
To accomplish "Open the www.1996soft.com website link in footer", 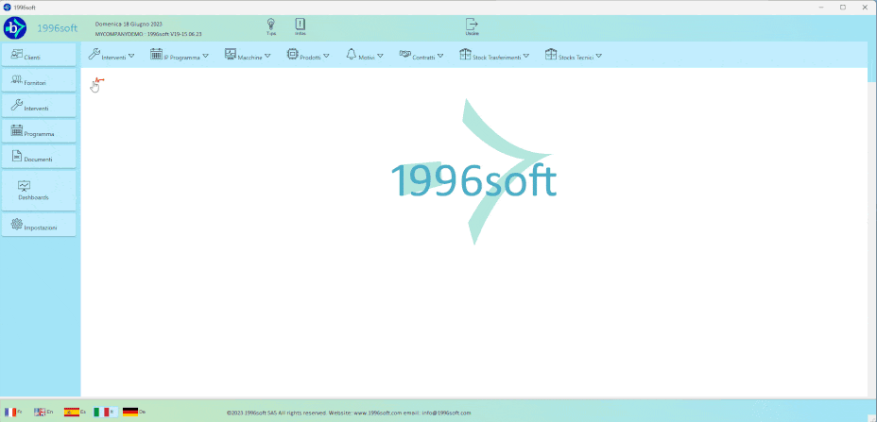I will [377, 413].
